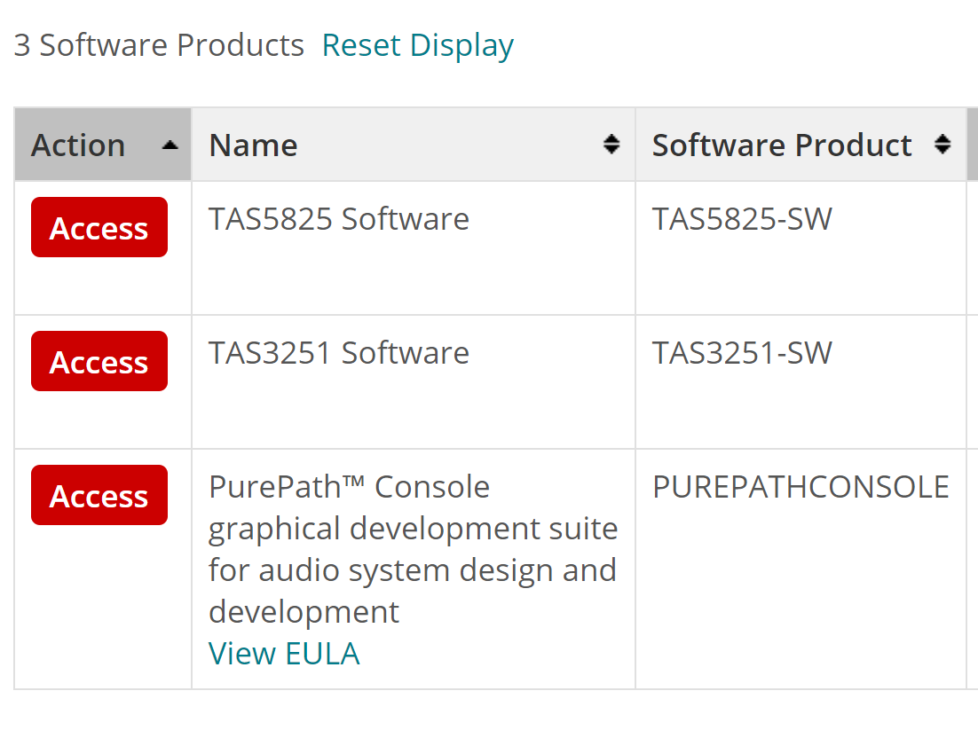Click the Name column header text

253,145
